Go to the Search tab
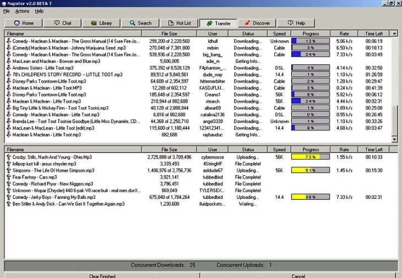The image size is (402, 278). (140, 23)
